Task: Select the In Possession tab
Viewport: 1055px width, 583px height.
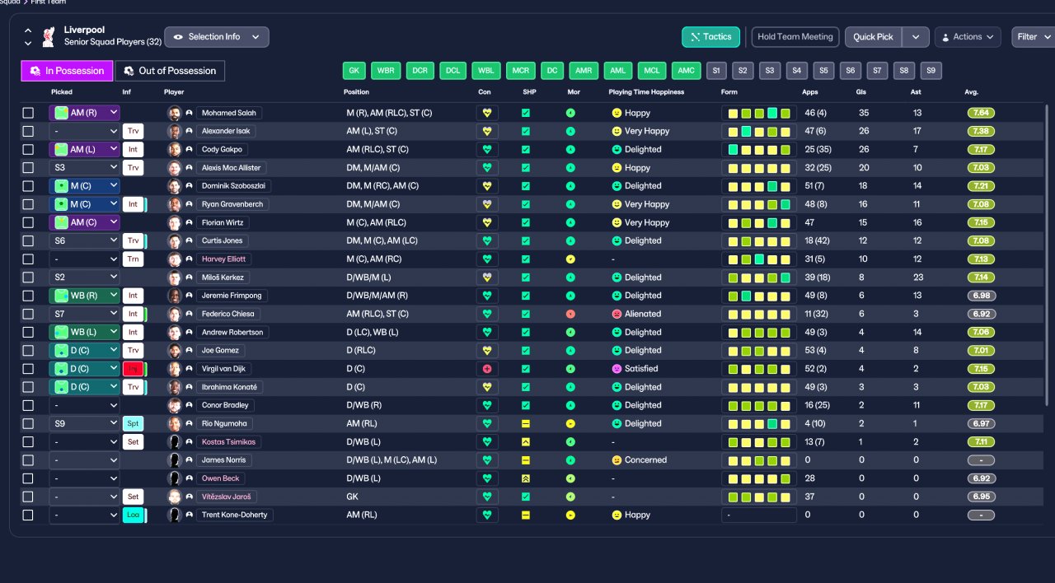Action: 67,71
